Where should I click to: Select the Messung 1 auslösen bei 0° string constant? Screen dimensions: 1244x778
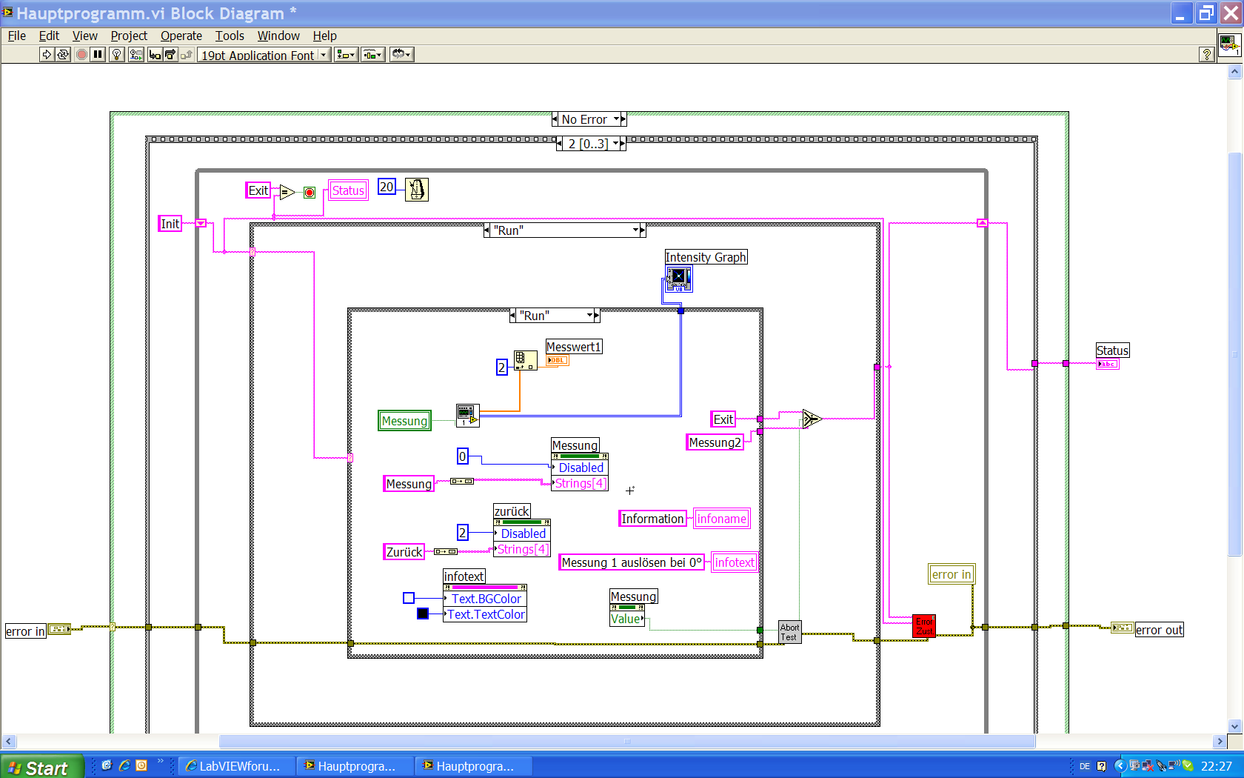pos(632,562)
